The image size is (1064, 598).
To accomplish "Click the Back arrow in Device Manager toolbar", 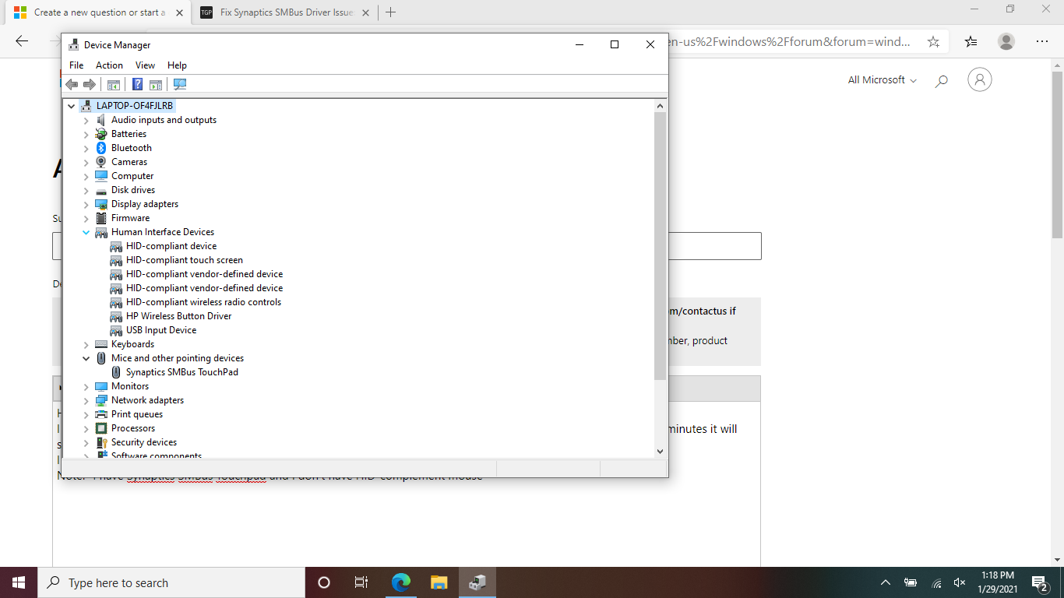I will click(x=72, y=84).
